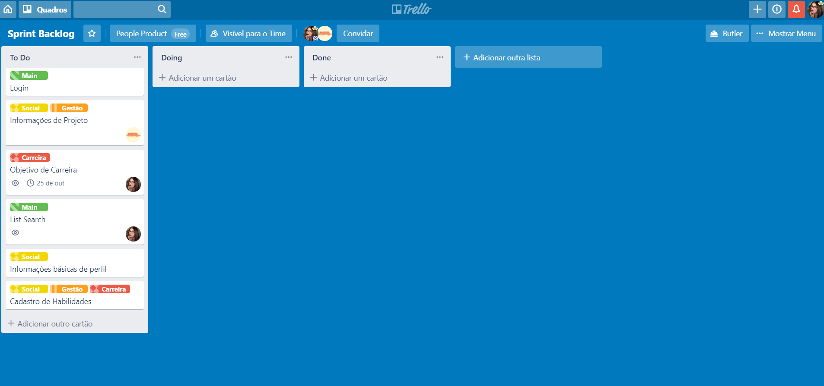The height and width of the screenshot is (386, 824).
Task: Toggle the 25 de out due date badge
Action: (x=45, y=183)
